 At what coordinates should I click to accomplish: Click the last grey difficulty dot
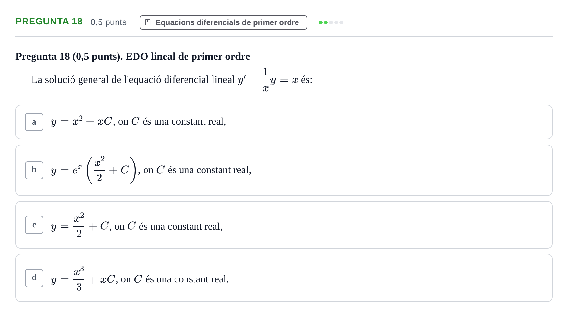tap(341, 22)
